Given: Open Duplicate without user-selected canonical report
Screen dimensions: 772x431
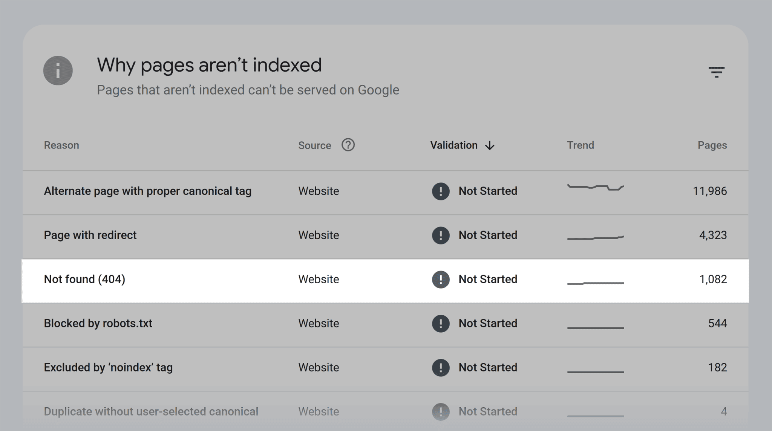Looking at the screenshot, I should pyautogui.click(x=152, y=411).
